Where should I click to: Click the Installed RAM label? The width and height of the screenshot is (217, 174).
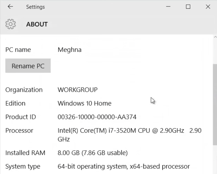[x=25, y=153]
